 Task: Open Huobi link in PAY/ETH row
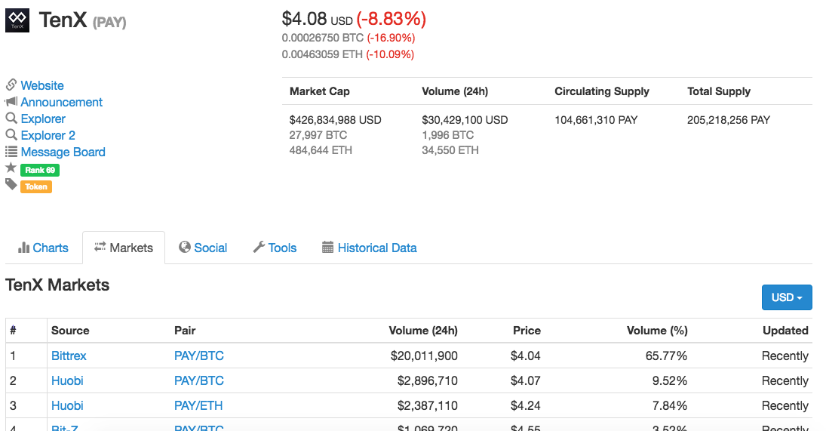tap(67, 405)
